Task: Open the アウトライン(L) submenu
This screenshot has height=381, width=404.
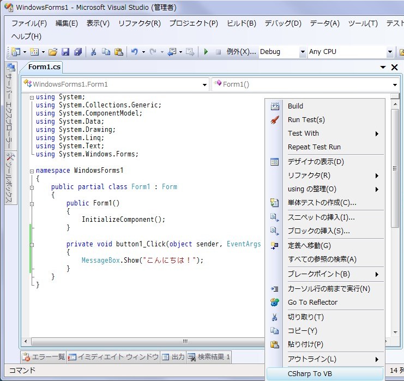Action: click(325, 359)
